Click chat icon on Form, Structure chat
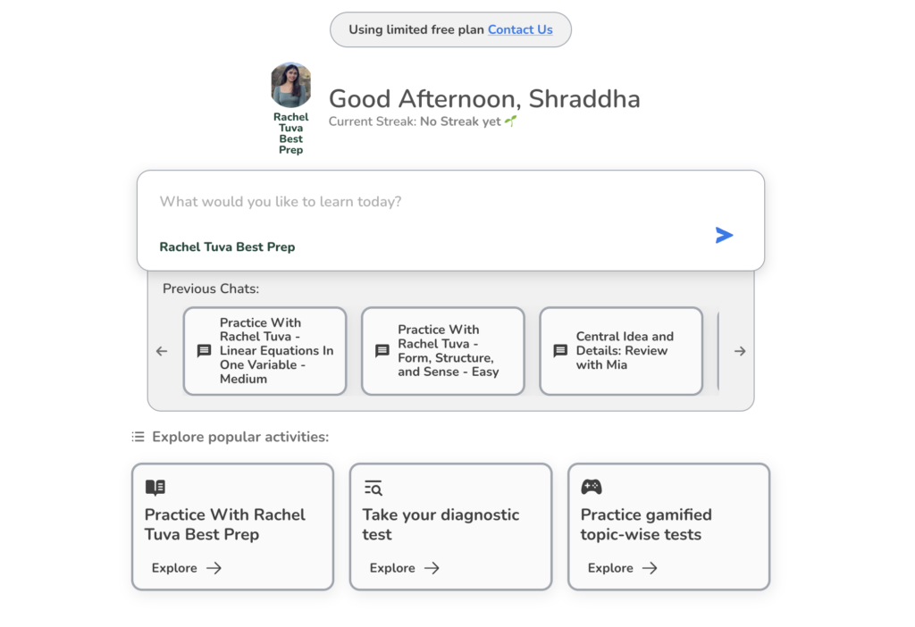Image resolution: width=915 pixels, height=627 pixels. point(382,351)
